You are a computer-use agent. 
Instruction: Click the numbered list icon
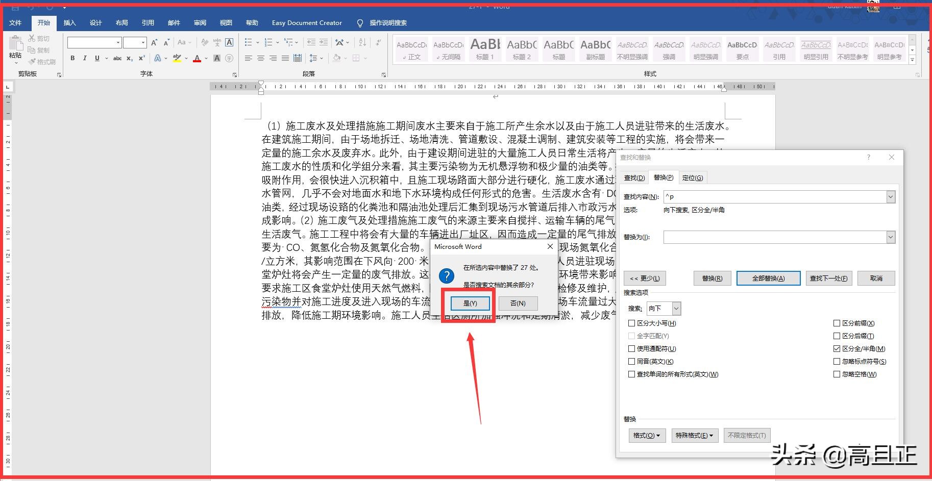268,42
